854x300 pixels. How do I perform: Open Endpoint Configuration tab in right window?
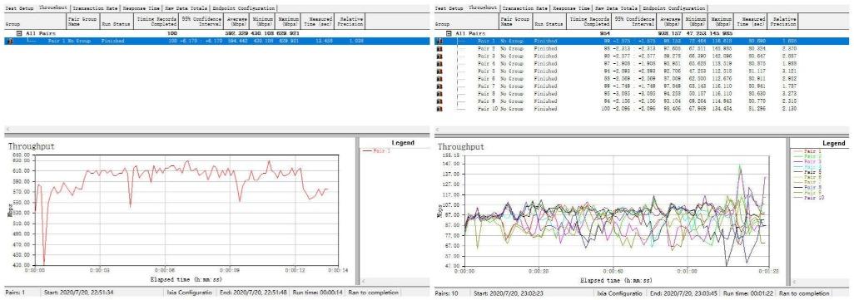coord(673,9)
